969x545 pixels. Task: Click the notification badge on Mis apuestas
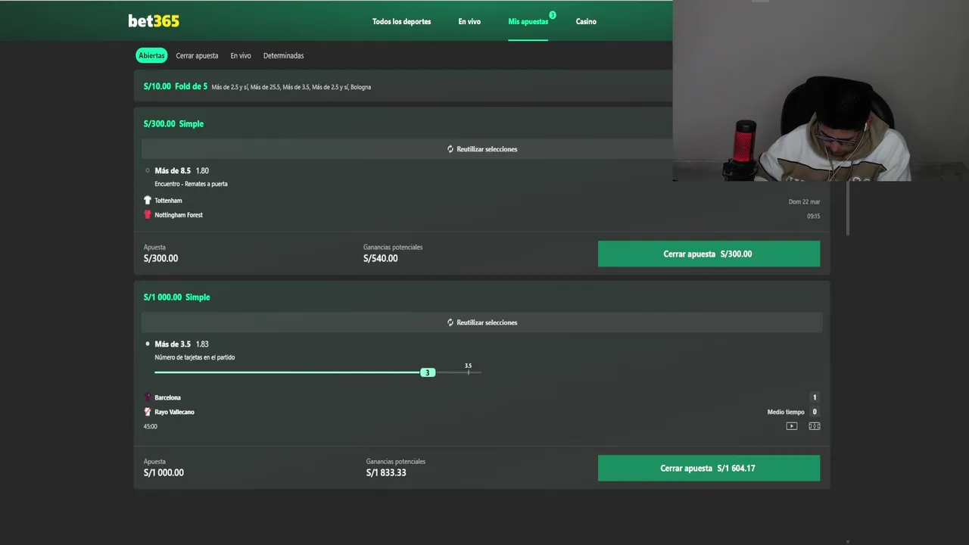coord(553,15)
